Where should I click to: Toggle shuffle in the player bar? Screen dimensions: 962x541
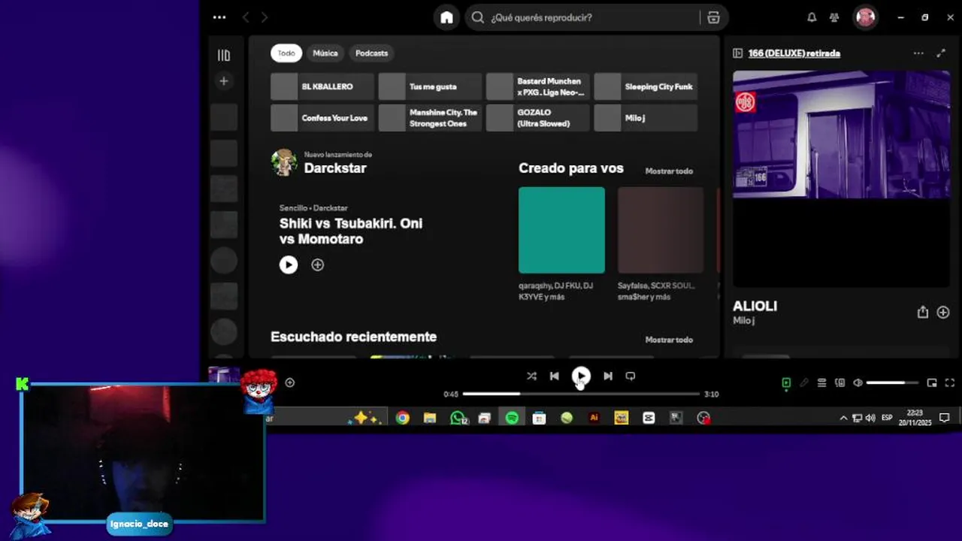pyautogui.click(x=531, y=376)
